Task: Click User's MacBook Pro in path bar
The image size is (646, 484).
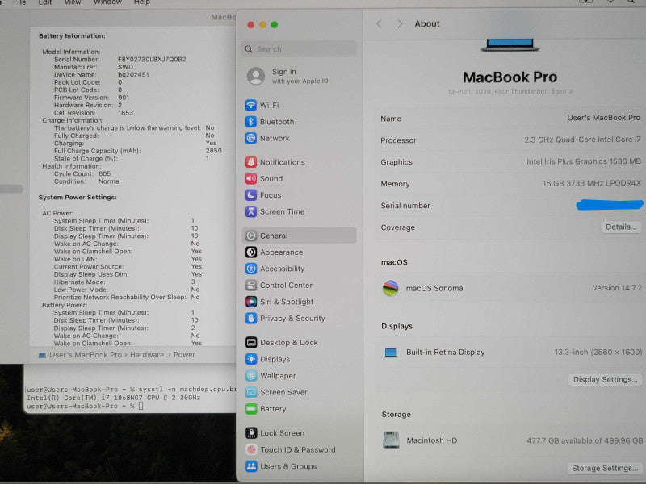Action: click(86, 355)
